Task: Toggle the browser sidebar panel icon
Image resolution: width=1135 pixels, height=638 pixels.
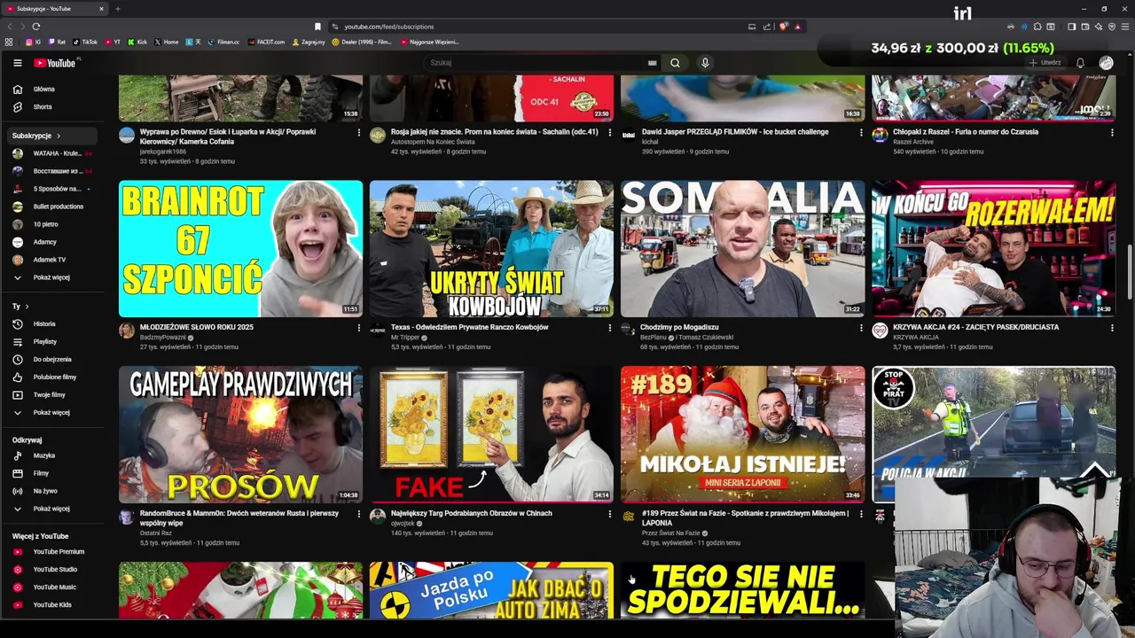Action: (x=1071, y=27)
